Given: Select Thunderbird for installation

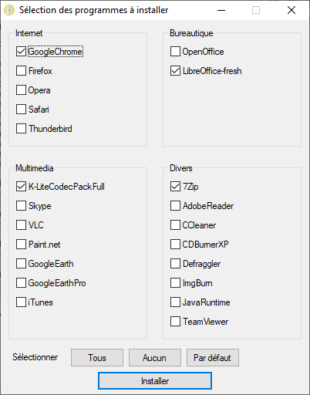Looking at the screenshot, I should [x=21, y=129].
